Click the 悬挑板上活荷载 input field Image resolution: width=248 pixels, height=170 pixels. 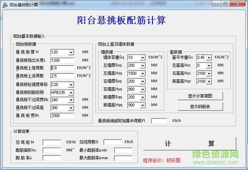tap(62, 76)
